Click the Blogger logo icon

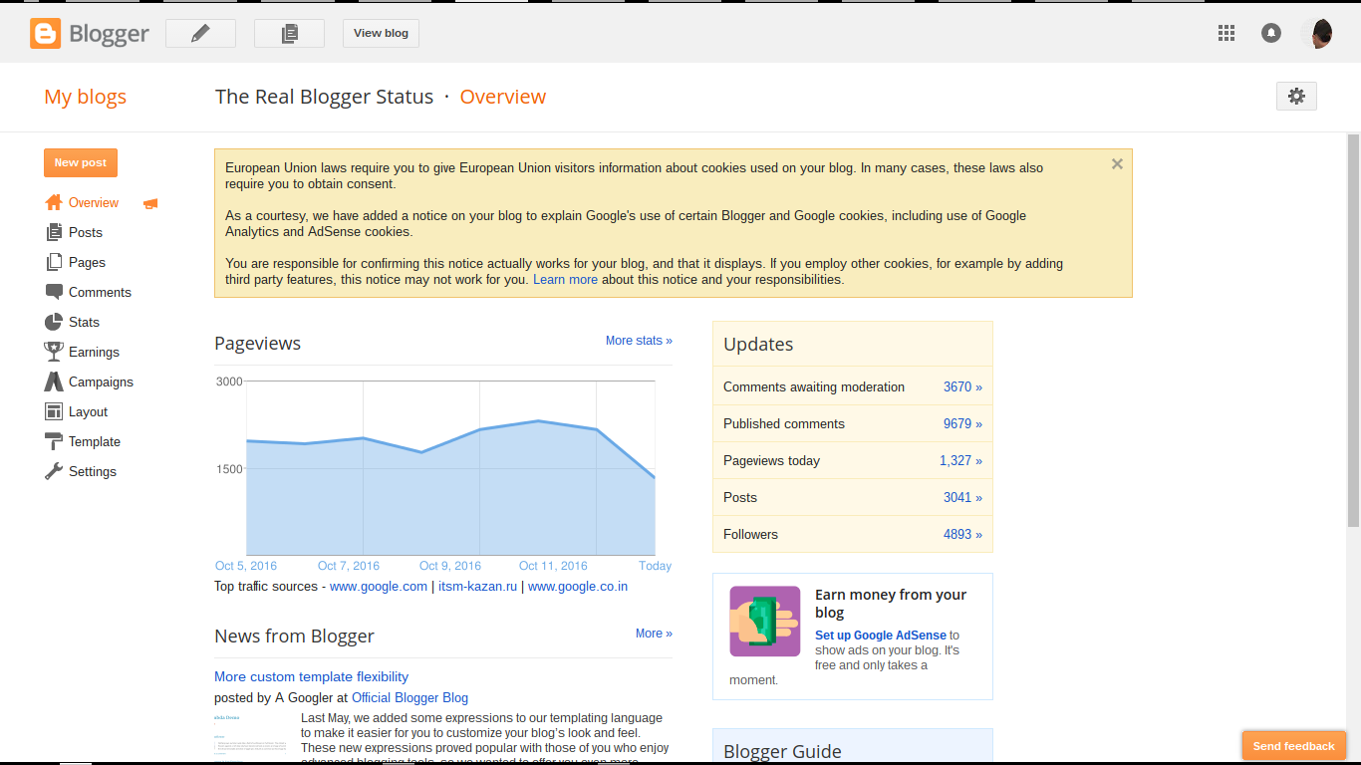(x=44, y=32)
